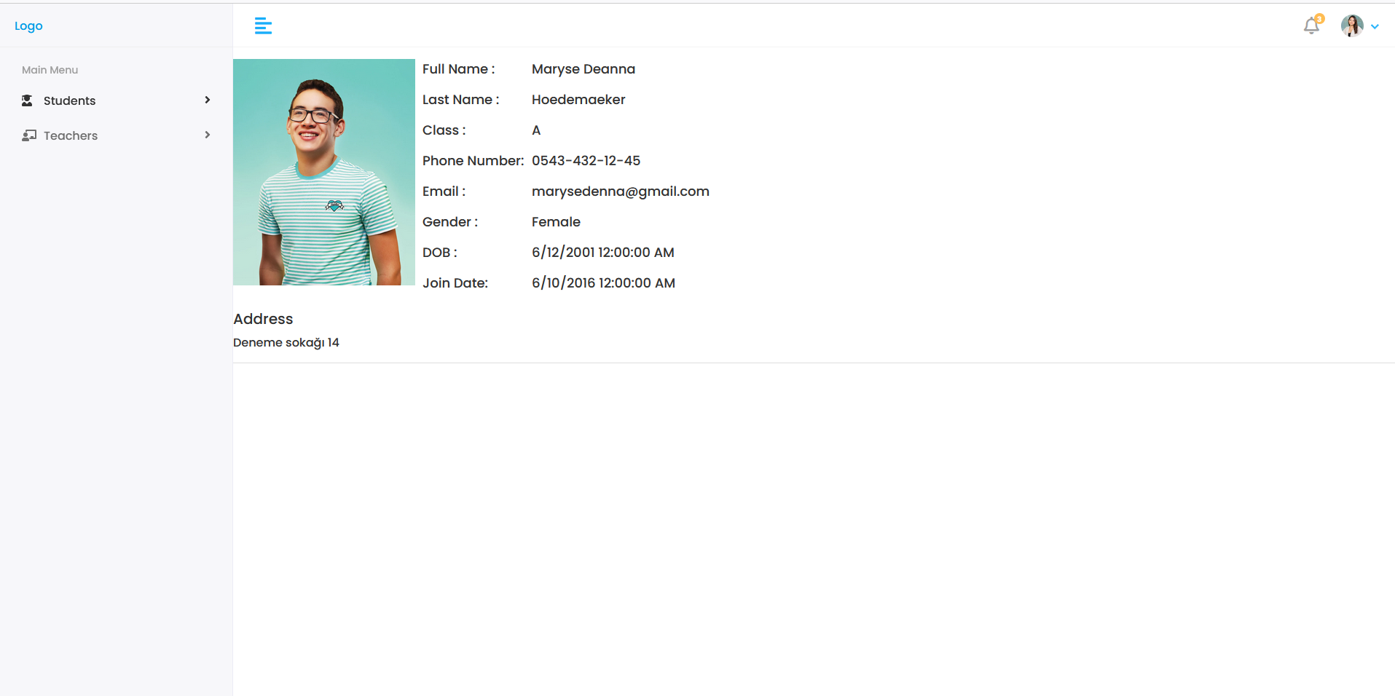This screenshot has width=1395, height=696.
Task: Click the Main Menu header label
Action: [50, 69]
